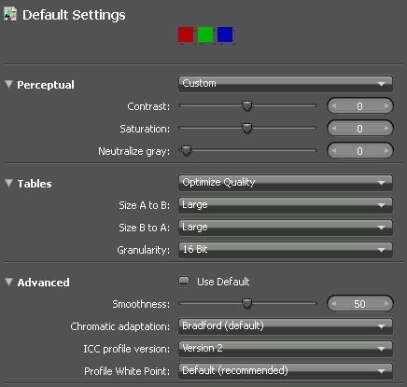Click the Neutralize gray slider handle
The image size is (407, 387).
point(187,151)
